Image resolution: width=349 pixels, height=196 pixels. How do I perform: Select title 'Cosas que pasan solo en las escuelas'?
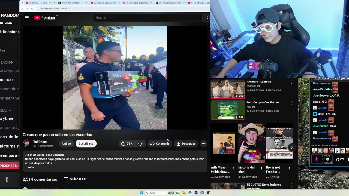point(57,135)
